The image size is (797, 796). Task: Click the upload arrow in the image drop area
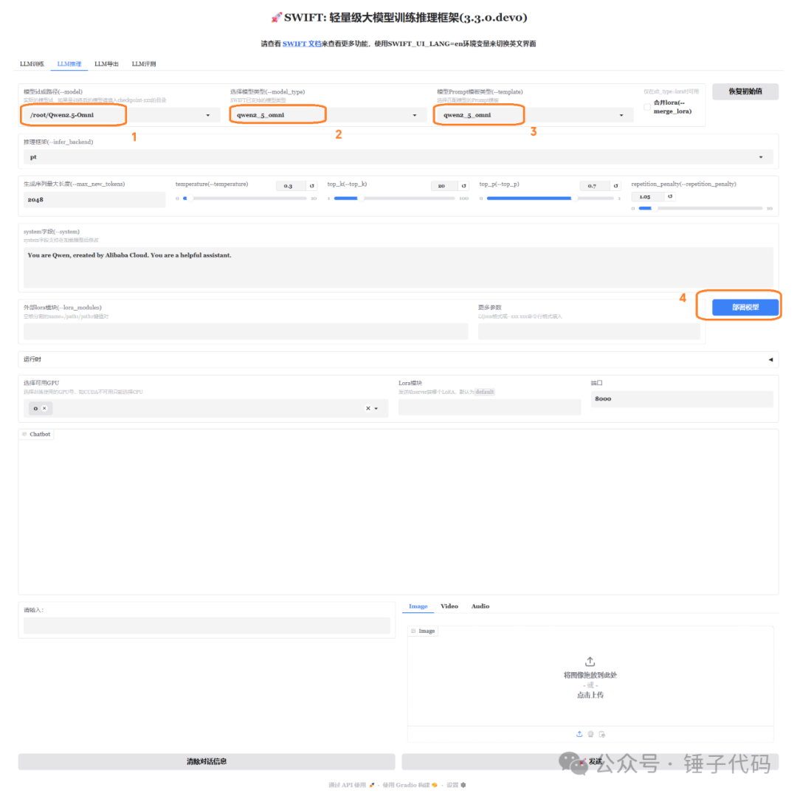pos(590,662)
